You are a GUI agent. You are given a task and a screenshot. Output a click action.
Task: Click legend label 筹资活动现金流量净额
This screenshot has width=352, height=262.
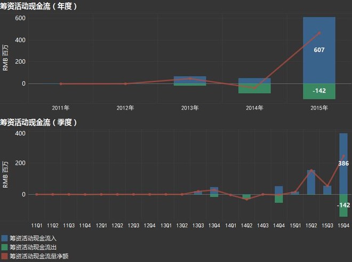coord(39,256)
